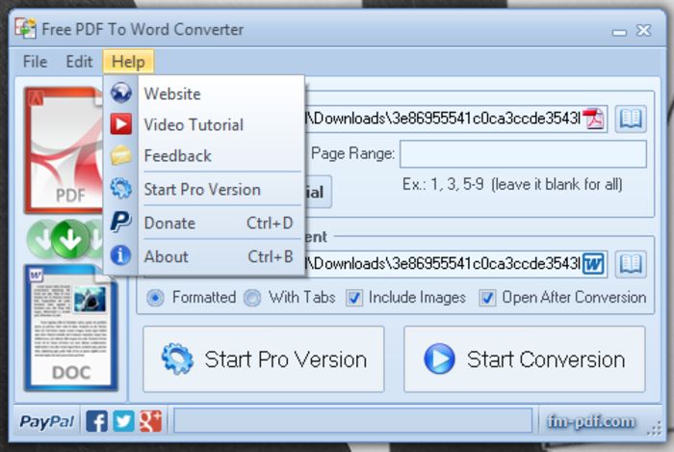Viewport: 674px width, 452px height.
Task: Click into the Page Range field
Action: tap(523, 153)
